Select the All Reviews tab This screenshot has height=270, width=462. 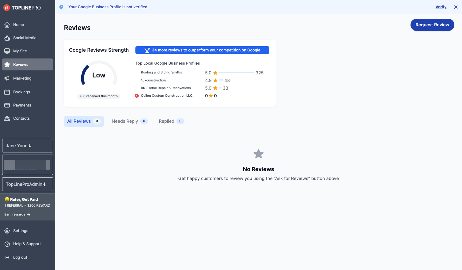coord(84,121)
